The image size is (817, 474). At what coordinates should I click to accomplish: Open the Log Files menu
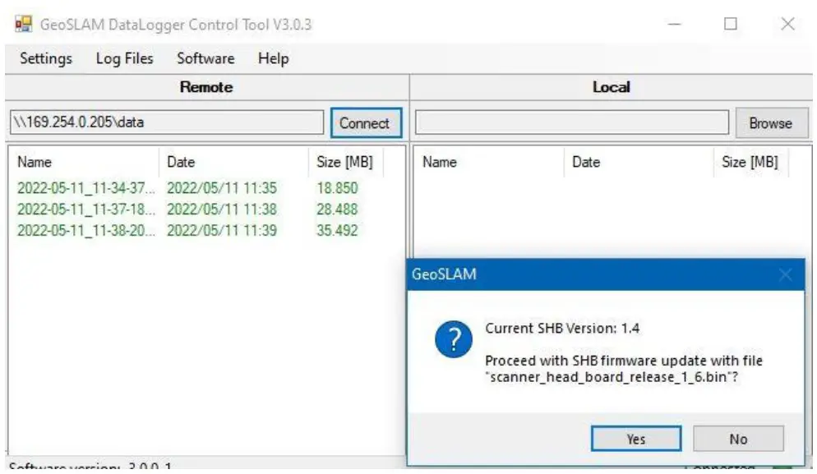[125, 58]
